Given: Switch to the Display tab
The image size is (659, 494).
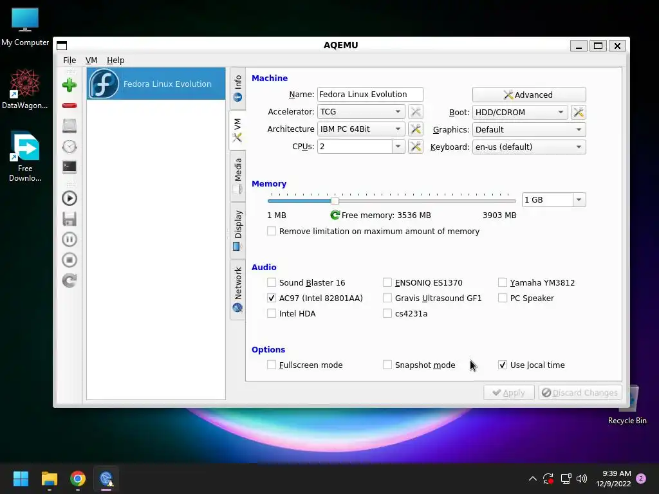Looking at the screenshot, I should pos(237,230).
